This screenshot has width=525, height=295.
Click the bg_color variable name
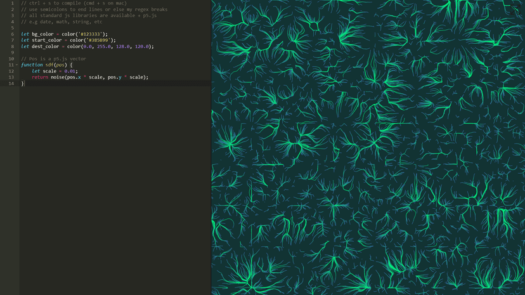(x=42, y=34)
